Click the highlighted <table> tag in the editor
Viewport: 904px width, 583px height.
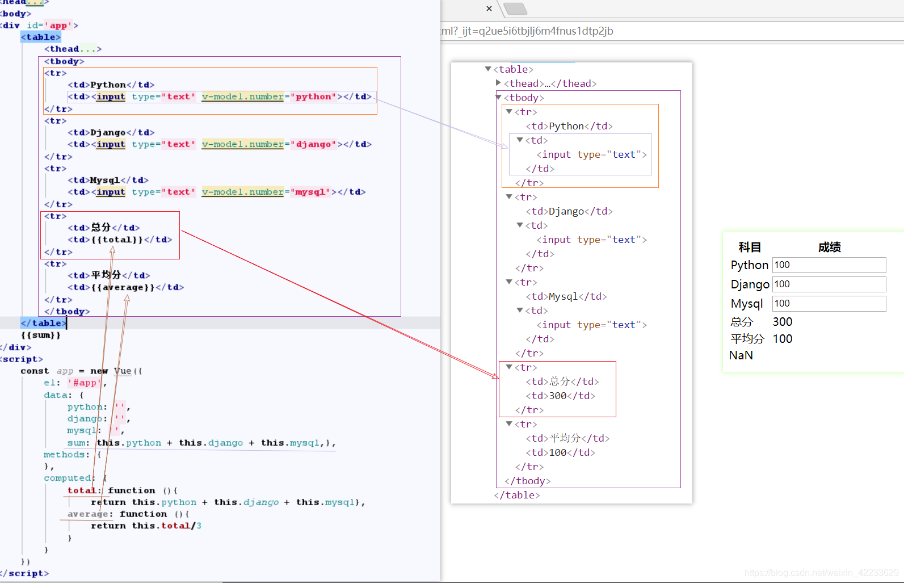pos(41,37)
